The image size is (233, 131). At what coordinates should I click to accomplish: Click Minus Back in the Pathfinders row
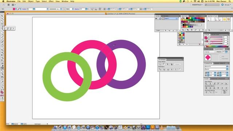(179, 69)
